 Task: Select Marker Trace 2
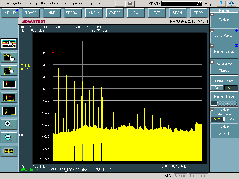click(x=220, y=103)
